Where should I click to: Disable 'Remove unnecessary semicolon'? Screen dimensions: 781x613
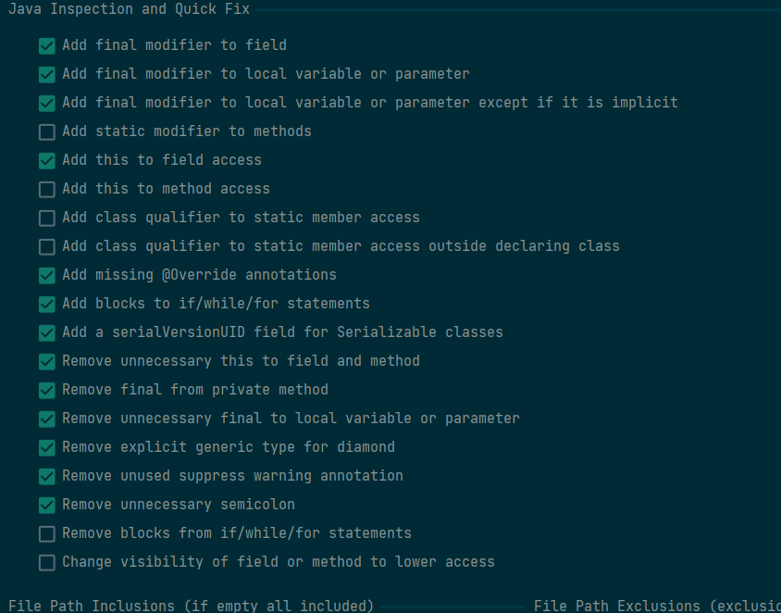tap(46, 505)
